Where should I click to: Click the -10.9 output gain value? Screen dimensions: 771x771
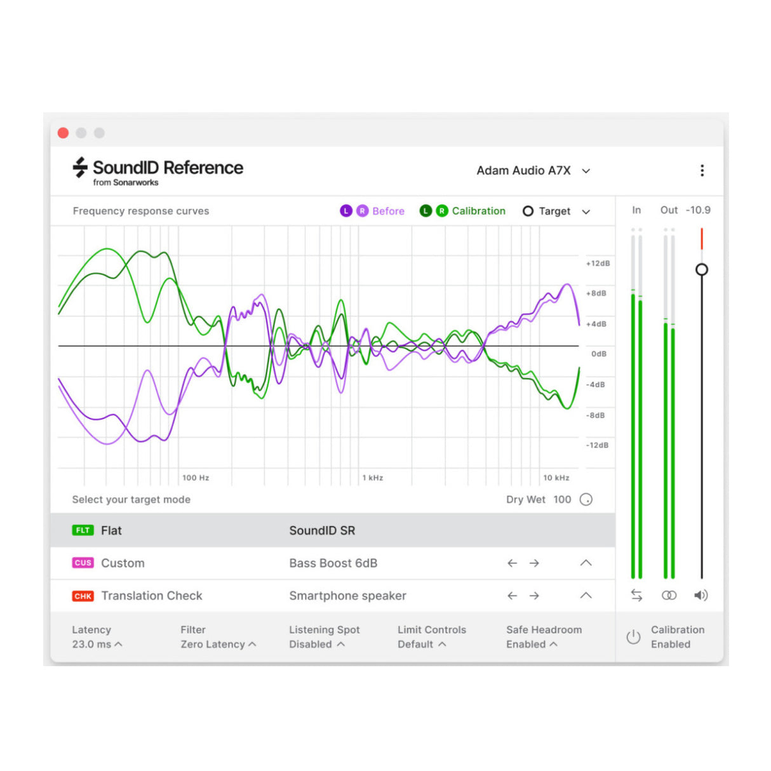698,210
